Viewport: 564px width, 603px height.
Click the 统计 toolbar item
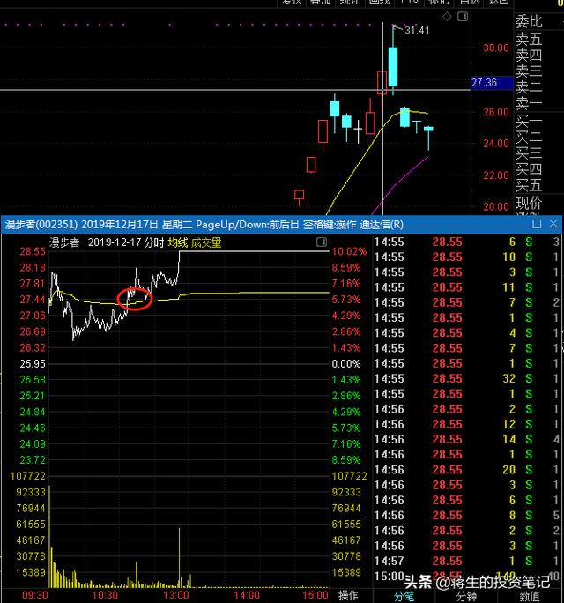coord(349,3)
